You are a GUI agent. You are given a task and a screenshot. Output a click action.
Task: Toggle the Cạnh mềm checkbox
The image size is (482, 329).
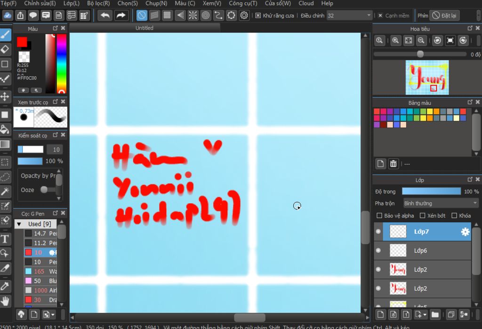coord(380,16)
